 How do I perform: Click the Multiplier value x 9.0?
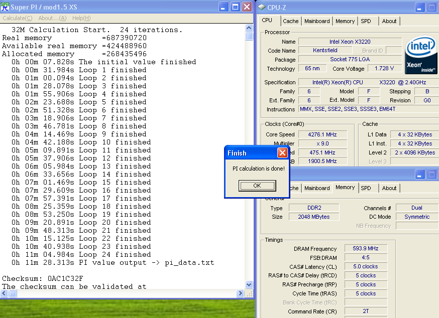coord(322,143)
